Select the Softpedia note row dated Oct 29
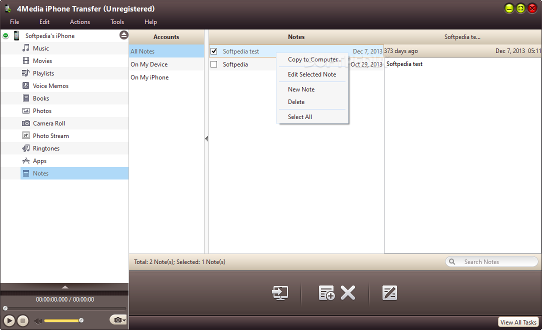Viewport: 542px width, 330px height. coord(296,64)
